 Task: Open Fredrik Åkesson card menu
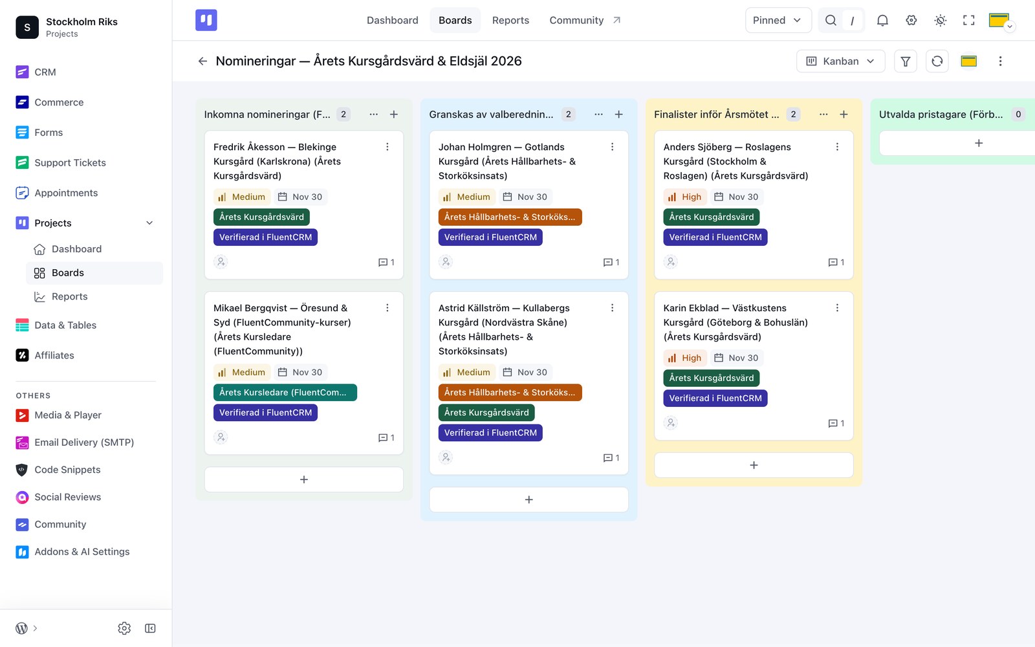[387, 147]
